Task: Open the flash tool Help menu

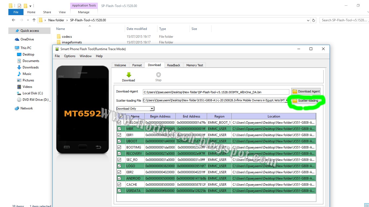Action: point(99,56)
